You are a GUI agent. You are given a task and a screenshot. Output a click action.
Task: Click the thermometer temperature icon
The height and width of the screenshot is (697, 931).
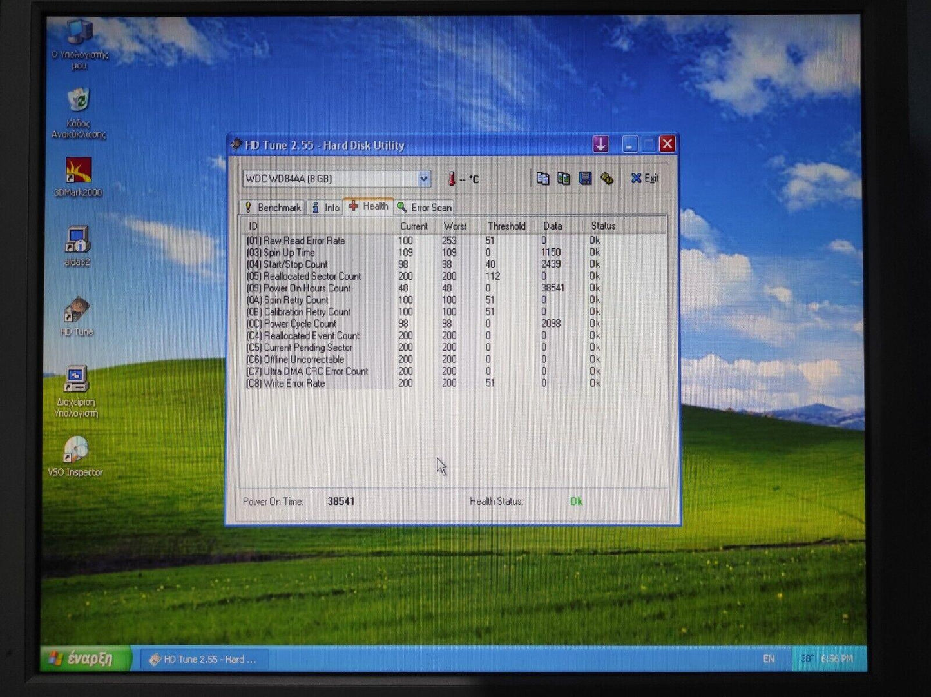(x=451, y=179)
